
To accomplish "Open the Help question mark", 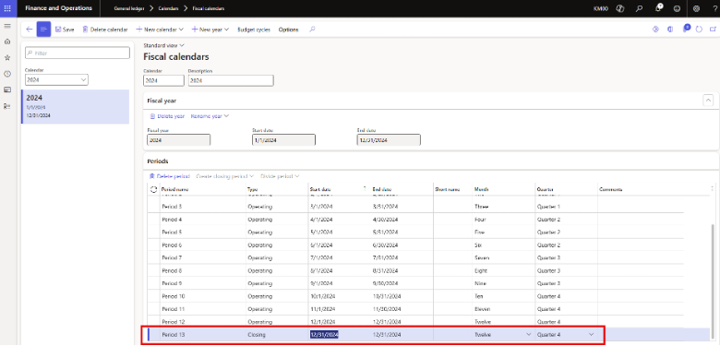I will point(714,8).
